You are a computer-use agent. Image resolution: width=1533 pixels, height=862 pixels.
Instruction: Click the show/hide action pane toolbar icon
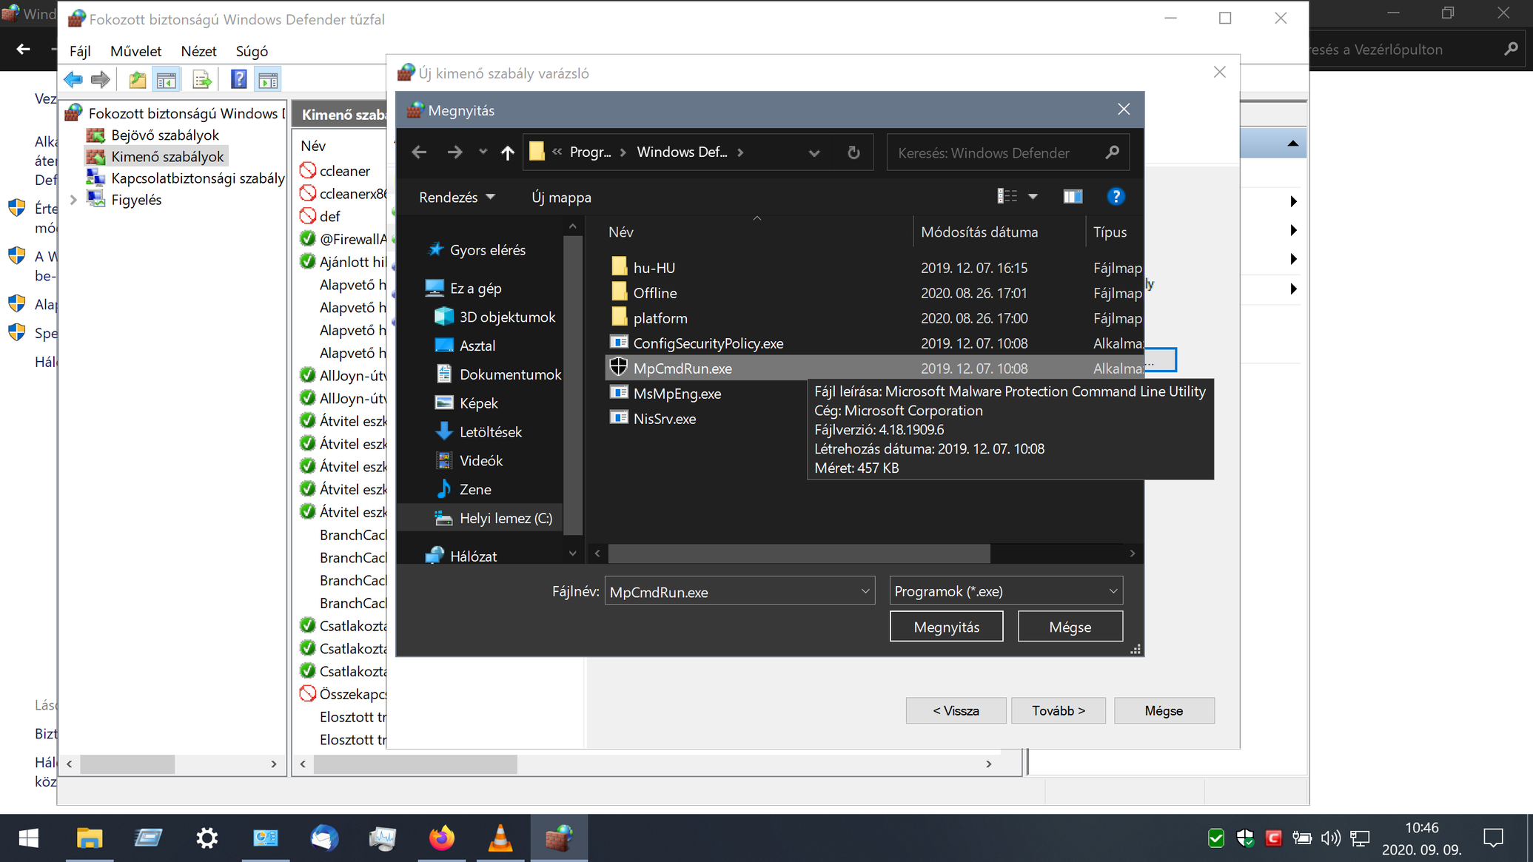tap(268, 80)
